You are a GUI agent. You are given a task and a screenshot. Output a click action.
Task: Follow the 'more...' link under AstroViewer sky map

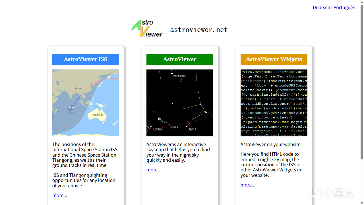(x=154, y=170)
